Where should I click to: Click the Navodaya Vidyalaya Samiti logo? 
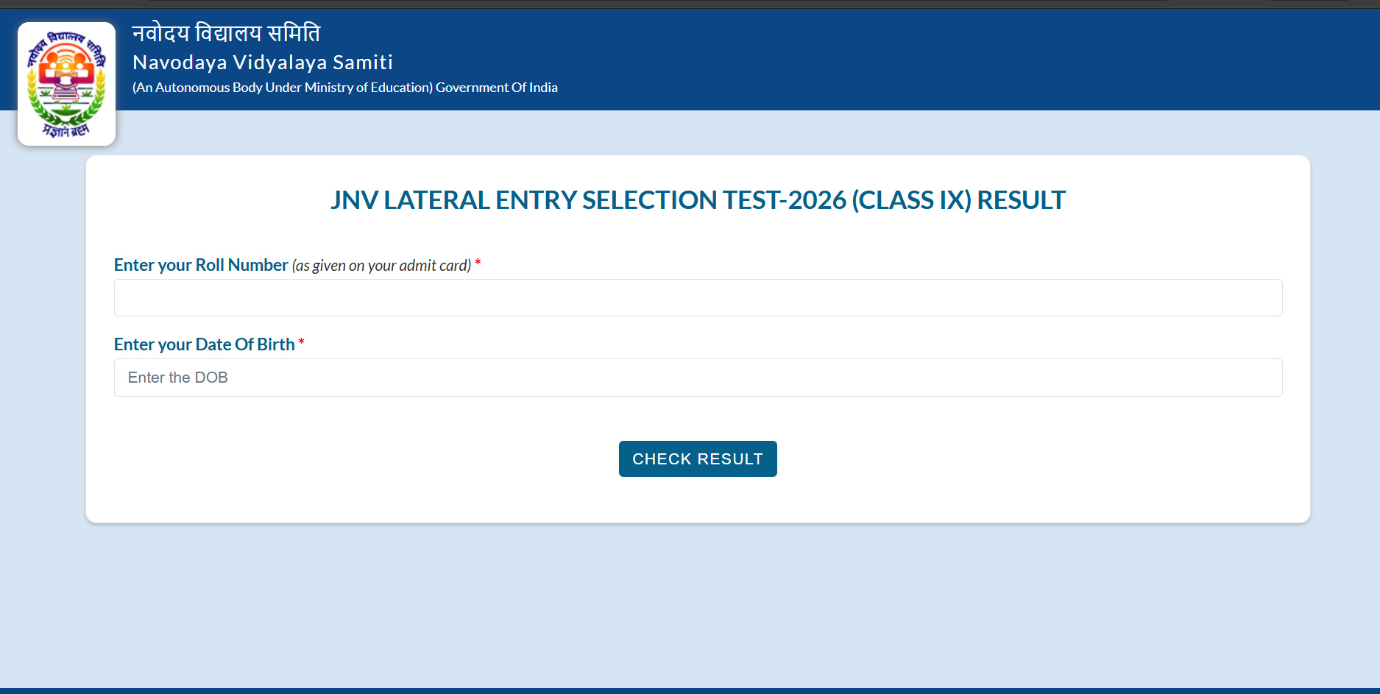66,84
